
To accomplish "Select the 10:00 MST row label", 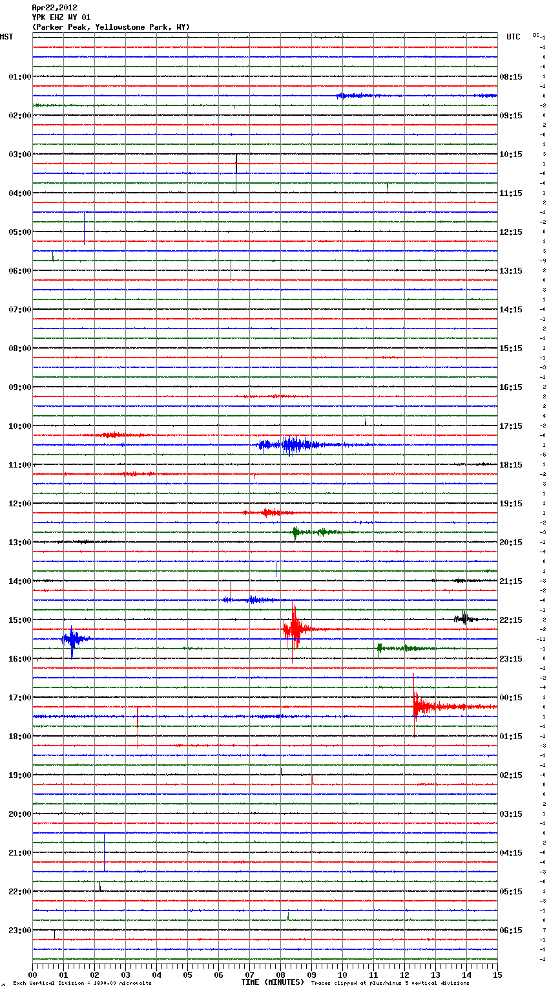I will tap(20, 426).
